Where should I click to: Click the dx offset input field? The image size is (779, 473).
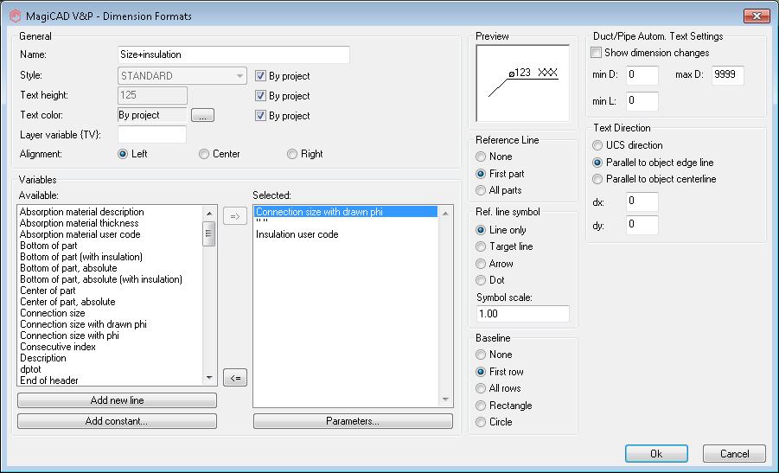coord(642,201)
